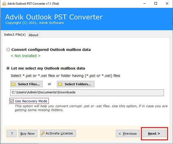The width and height of the screenshot is (173, 144).
Task: Click the Select Folders... button label
Action: click(x=78, y=84)
